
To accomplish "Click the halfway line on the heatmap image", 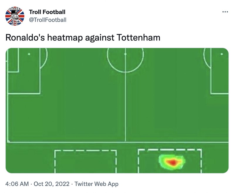I will (x=126, y=117).
